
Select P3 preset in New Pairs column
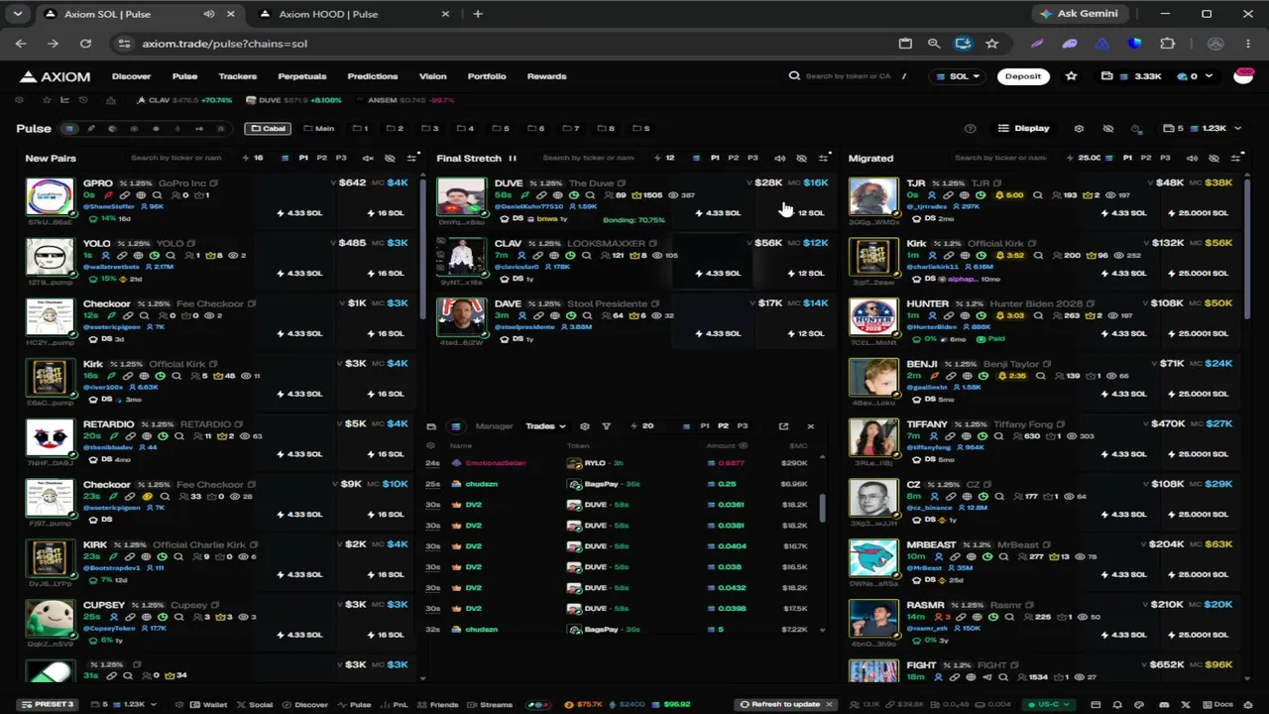point(341,158)
